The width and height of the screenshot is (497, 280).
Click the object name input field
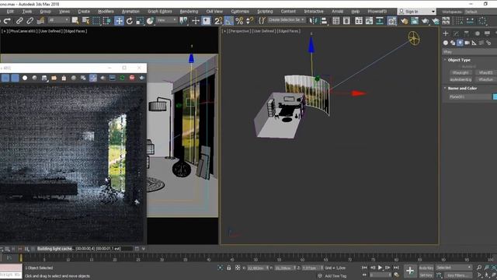pyautogui.click(x=470, y=96)
